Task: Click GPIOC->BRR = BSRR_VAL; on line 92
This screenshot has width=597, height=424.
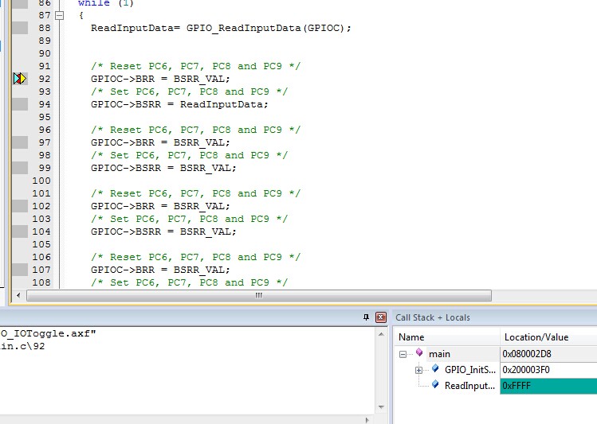Action: point(160,79)
